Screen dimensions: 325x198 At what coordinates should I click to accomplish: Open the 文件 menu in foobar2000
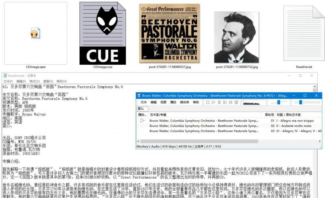[143, 102]
